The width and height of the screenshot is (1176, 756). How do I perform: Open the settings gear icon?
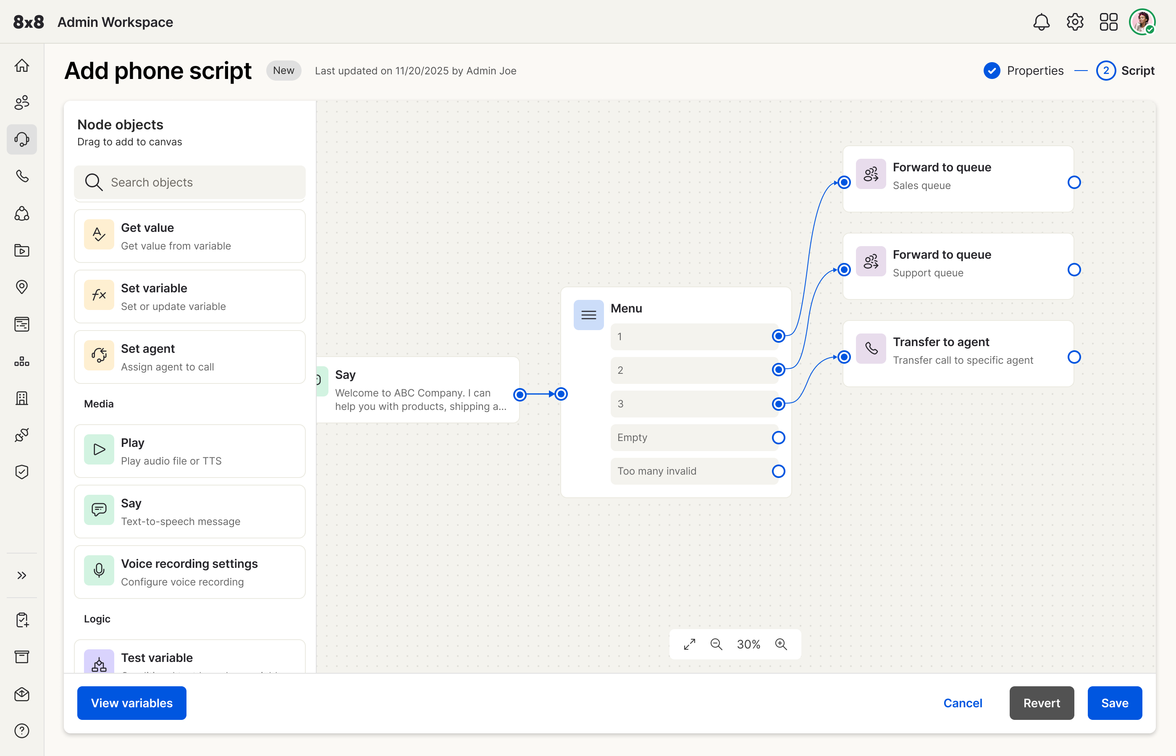click(1075, 22)
